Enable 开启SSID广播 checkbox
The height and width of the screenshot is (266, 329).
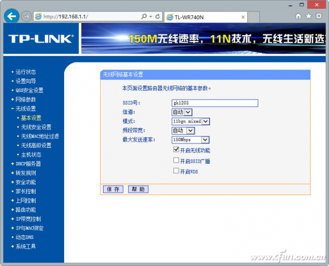[x=176, y=160]
